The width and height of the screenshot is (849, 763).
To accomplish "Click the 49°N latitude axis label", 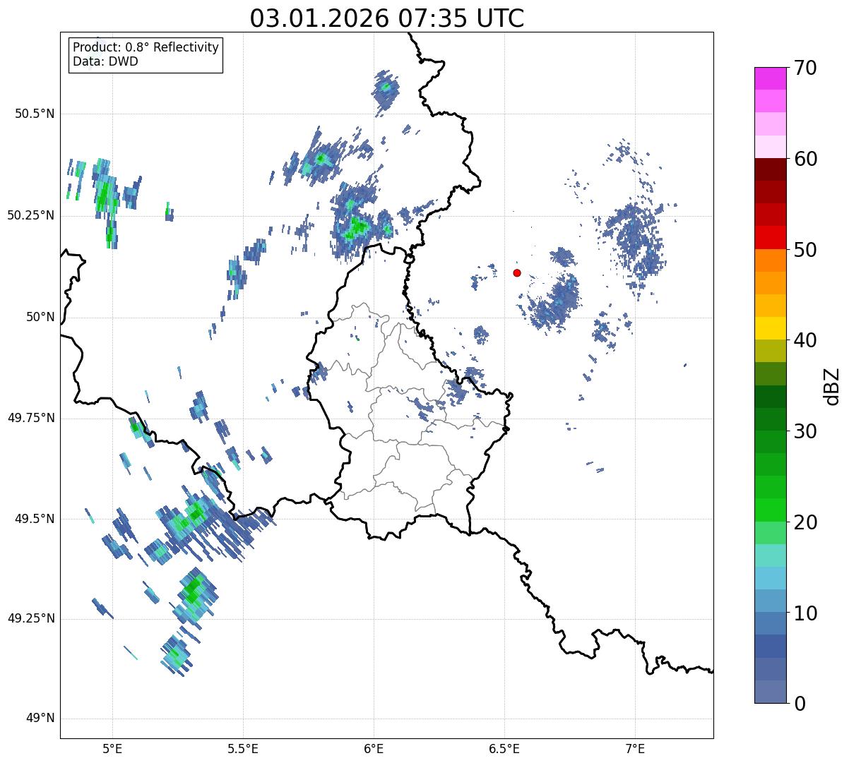I will pyautogui.click(x=40, y=719).
